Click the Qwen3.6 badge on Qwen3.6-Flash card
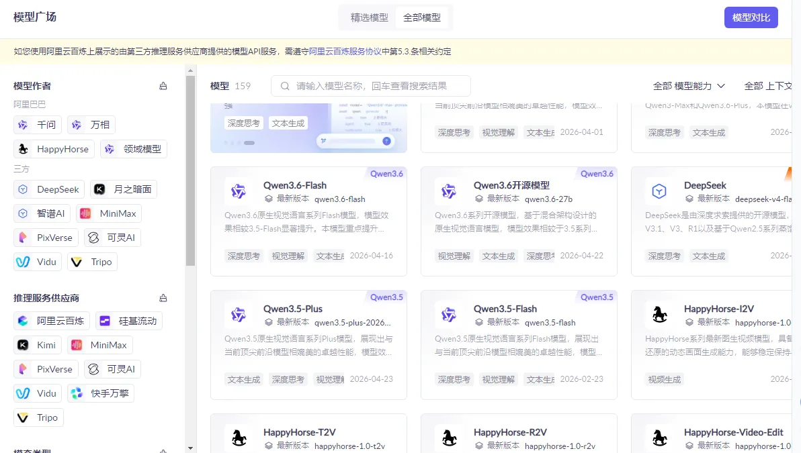This screenshot has width=801, height=453. click(x=386, y=173)
